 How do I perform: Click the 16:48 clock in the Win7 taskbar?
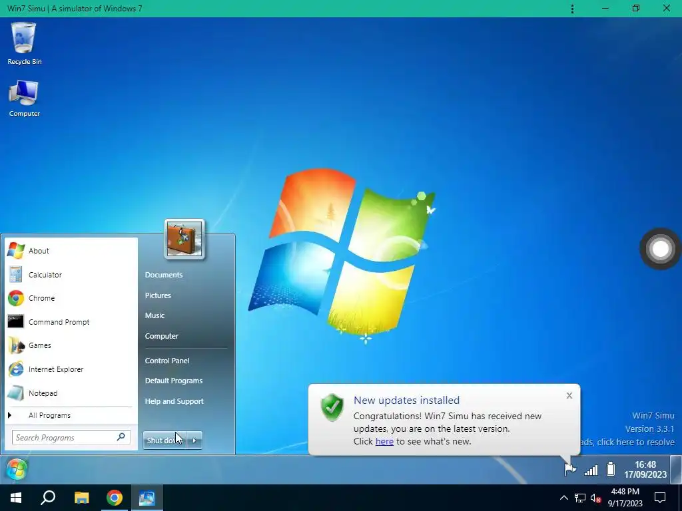[x=645, y=469]
